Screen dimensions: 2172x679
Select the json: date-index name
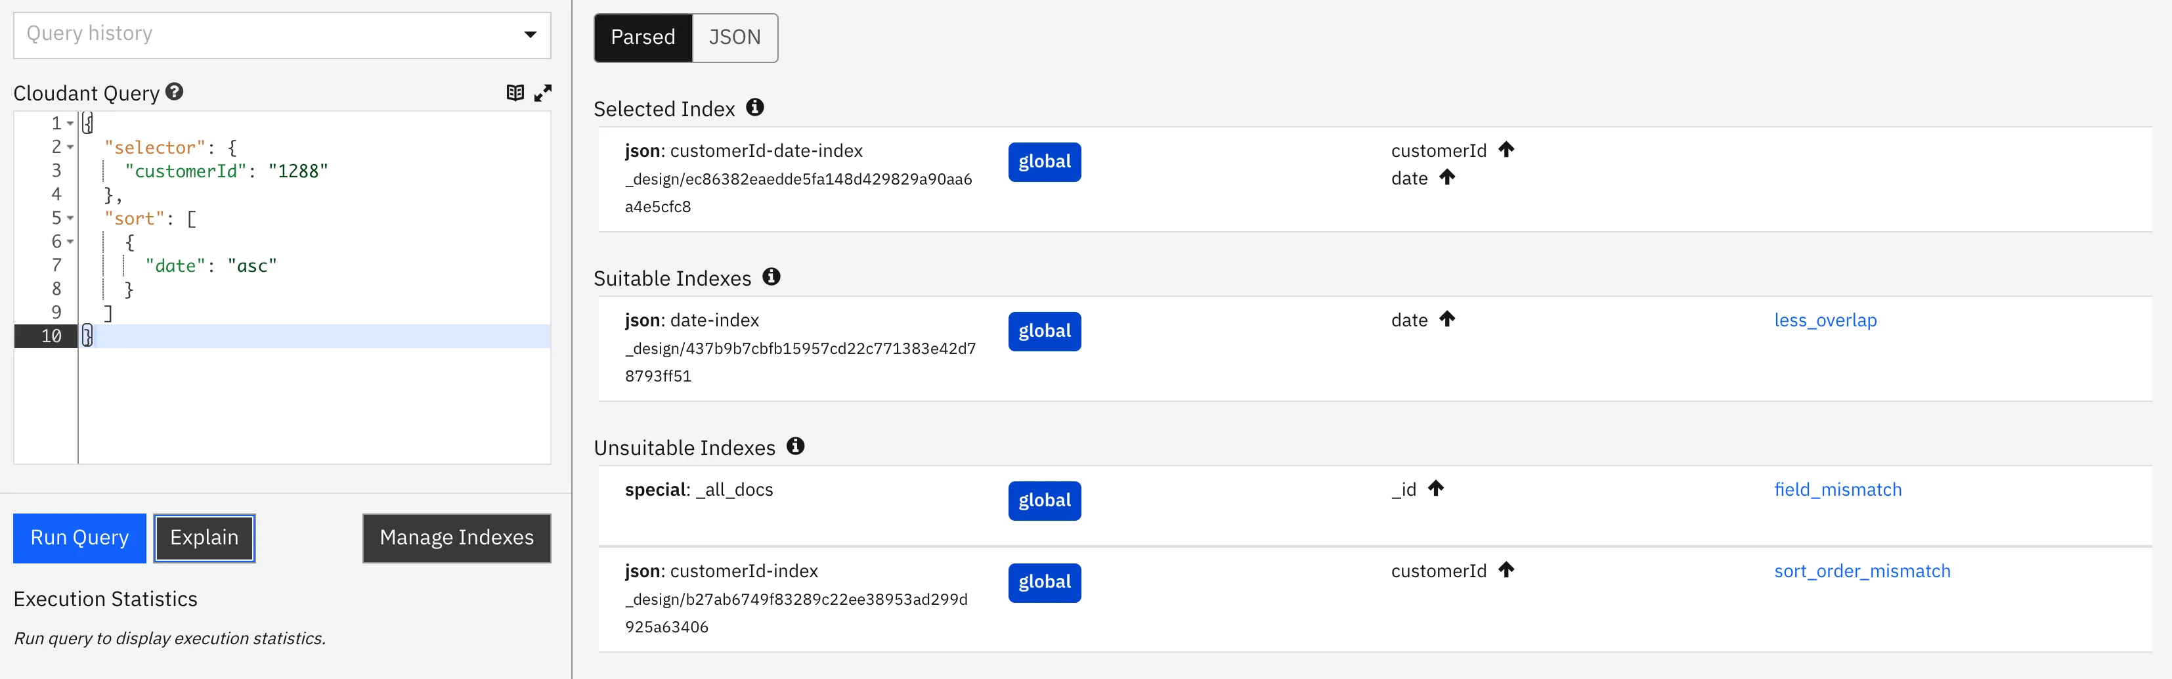point(691,320)
